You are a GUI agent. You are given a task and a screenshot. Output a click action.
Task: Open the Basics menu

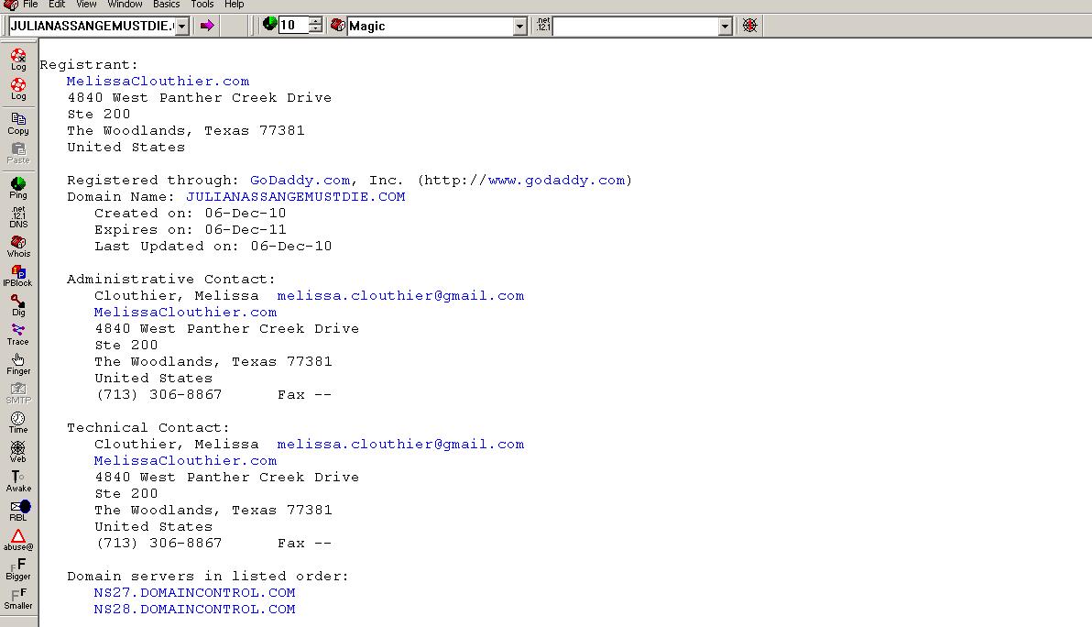pos(166,5)
